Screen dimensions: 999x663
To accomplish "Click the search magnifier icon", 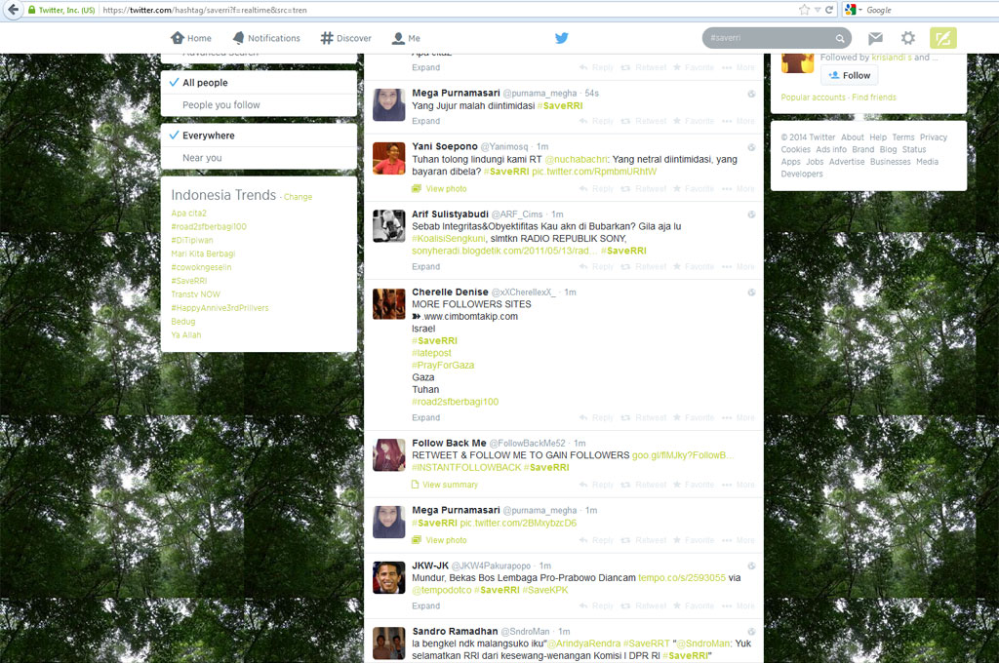I will pyautogui.click(x=840, y=38).
